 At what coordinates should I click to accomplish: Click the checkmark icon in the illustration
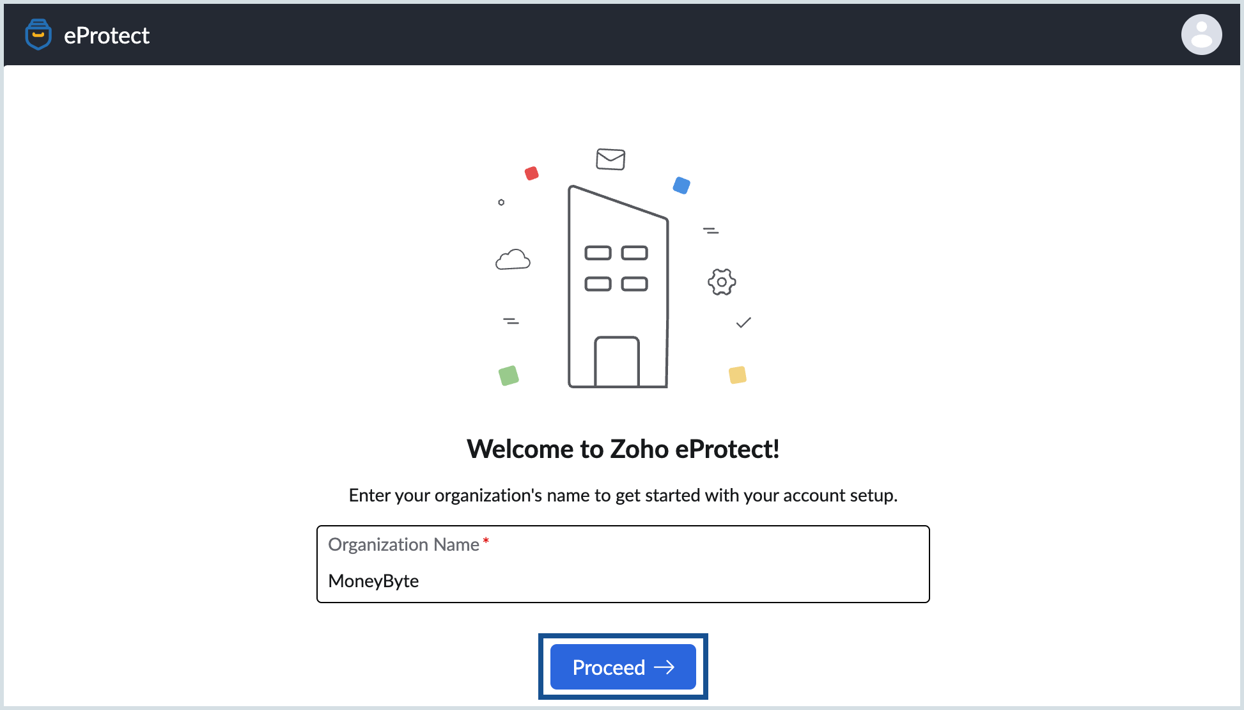tap(743, 322)
